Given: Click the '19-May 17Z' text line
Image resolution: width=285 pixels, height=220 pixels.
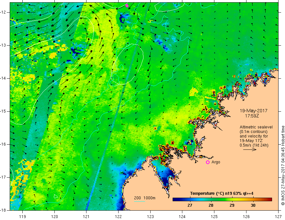Looking at the screenshot, I should 251,141.
